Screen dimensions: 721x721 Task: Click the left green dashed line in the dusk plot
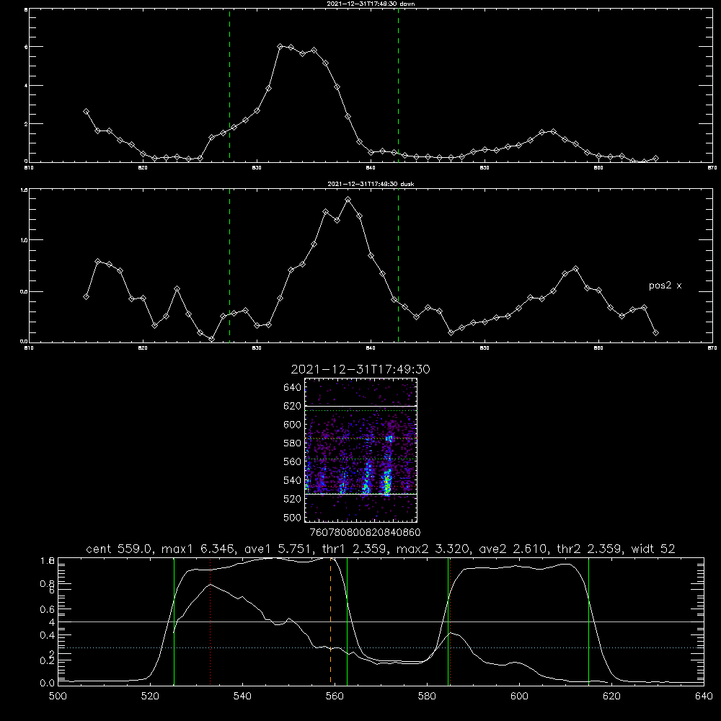click(229, 265)
